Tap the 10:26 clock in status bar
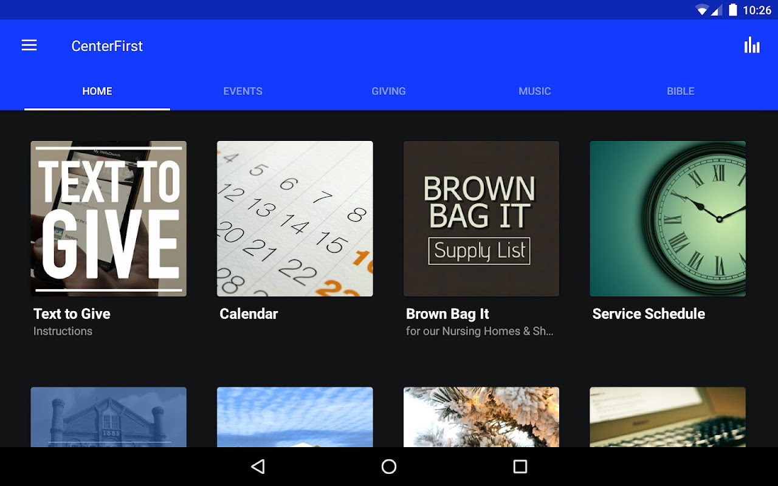The width and height of the screenshot is (778, 486). (x=757, y=10)
